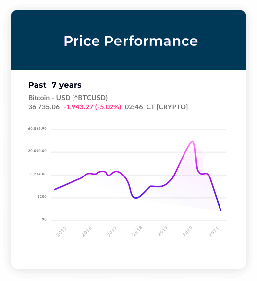257x281 pixels.
Task: Select the 2020 x-axis year label
Action: 188,231
